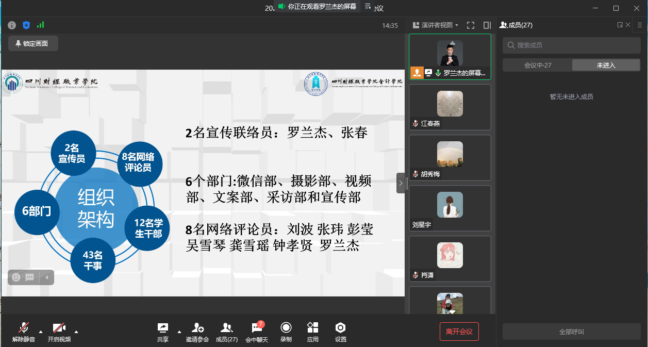
Task: Minimize the meeting window
Action: coord(596,8)
